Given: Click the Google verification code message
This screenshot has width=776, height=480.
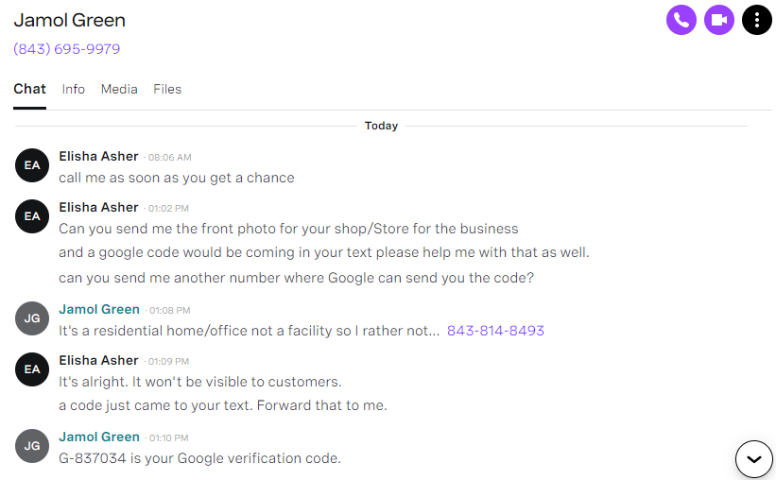Looking at the screenshot, I should [200, 458].
